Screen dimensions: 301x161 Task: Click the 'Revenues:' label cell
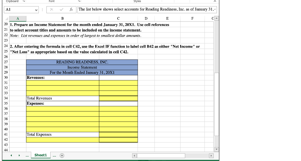tap(63, 78)
